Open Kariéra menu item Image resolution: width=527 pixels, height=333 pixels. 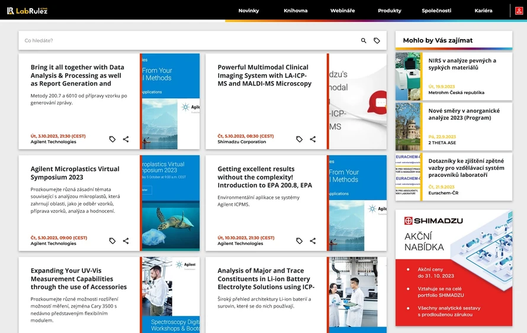[x=483, y=11]
